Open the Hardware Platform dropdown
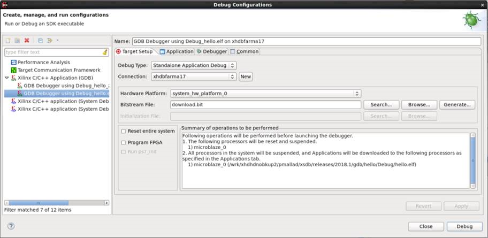Viewport: 488px width, 238px height. (x=266, y=94)
